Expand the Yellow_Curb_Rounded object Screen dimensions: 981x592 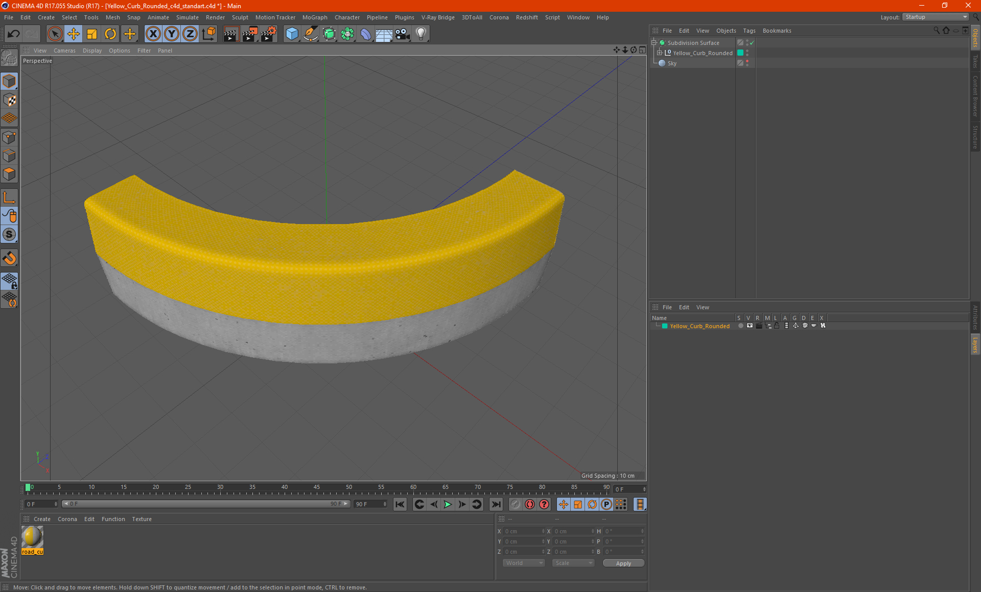tap(660, 53)
